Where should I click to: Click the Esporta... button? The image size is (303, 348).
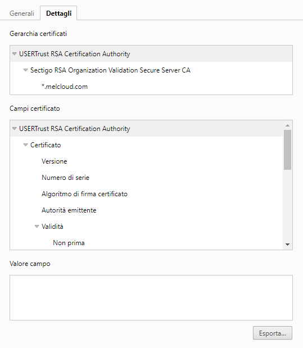click(273, 333)
